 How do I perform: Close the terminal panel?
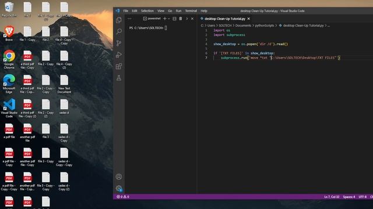coord(192,19)
